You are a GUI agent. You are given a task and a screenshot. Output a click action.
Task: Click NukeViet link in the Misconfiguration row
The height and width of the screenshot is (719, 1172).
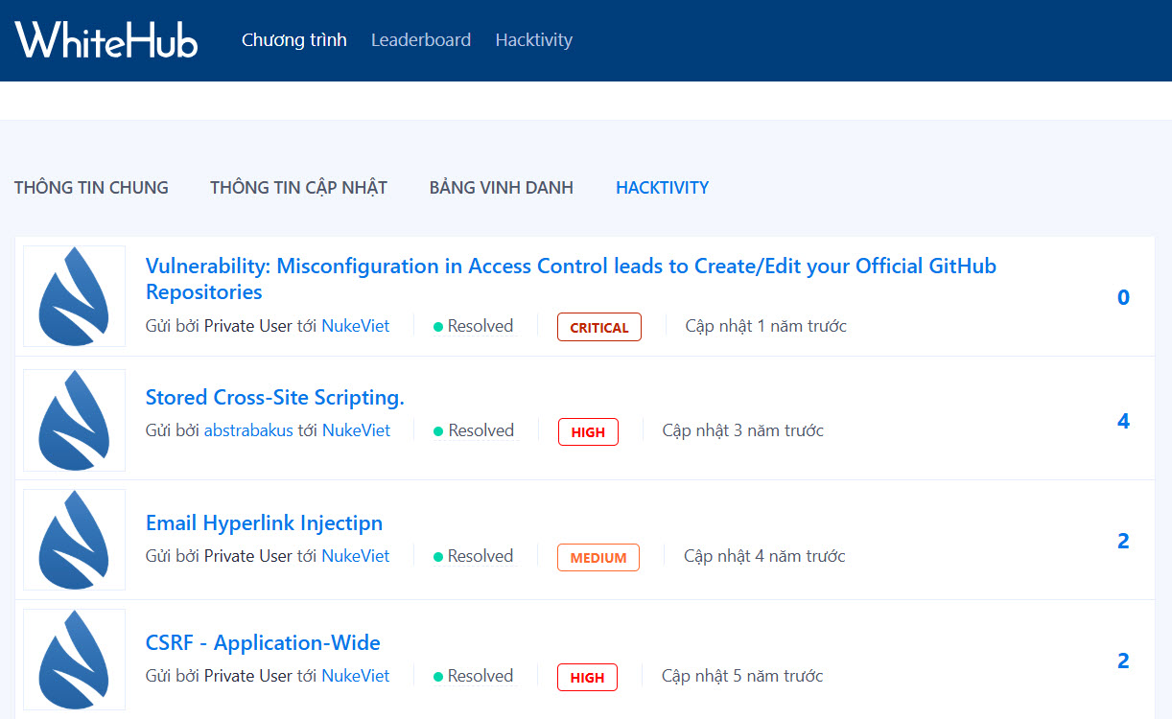click(x=356, y=326)
